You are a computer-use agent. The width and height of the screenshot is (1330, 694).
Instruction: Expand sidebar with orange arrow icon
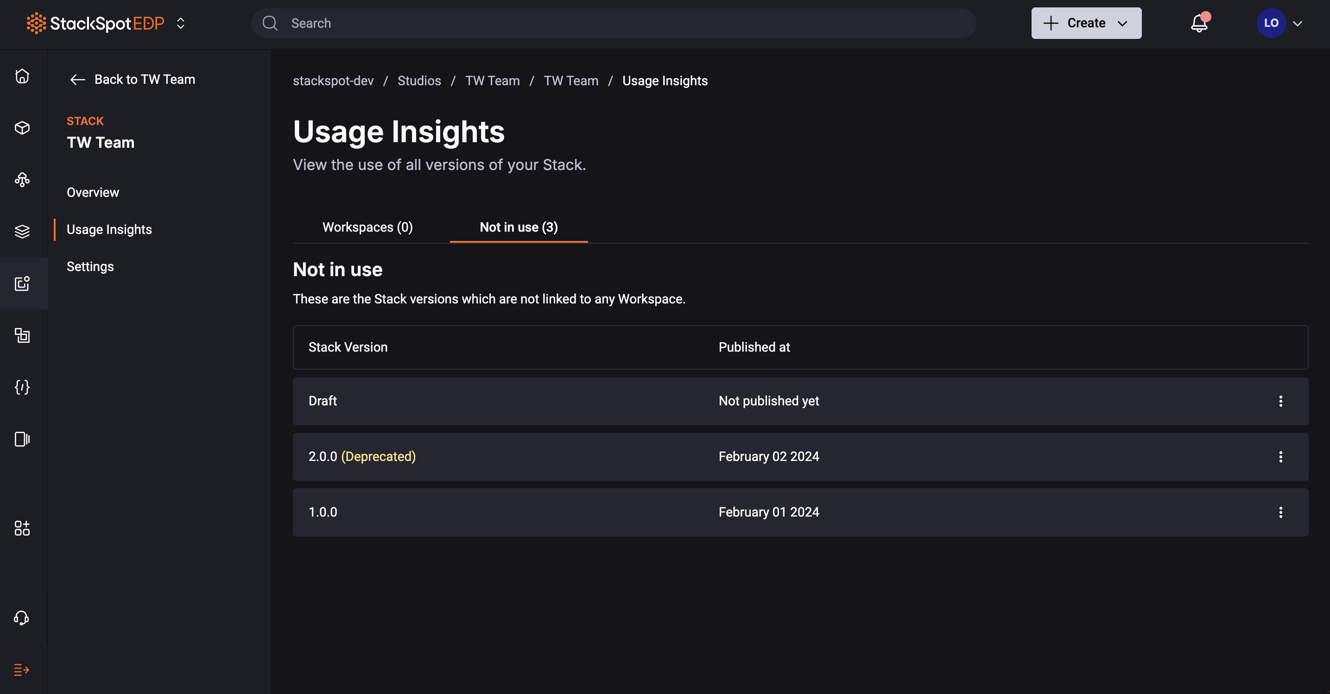(22, 670)
